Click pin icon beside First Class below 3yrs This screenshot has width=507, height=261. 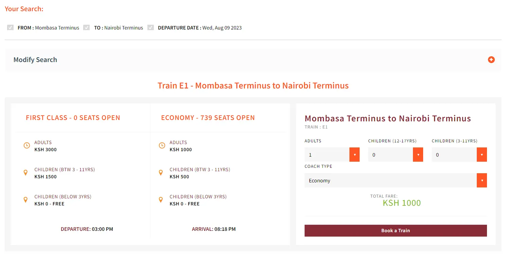point(25,200)
